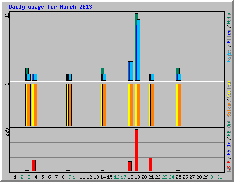Screen dimensions: 234x182
Task: Click day 16 on the x-axis
Action: pyautogui.click(x=117, y=177)
